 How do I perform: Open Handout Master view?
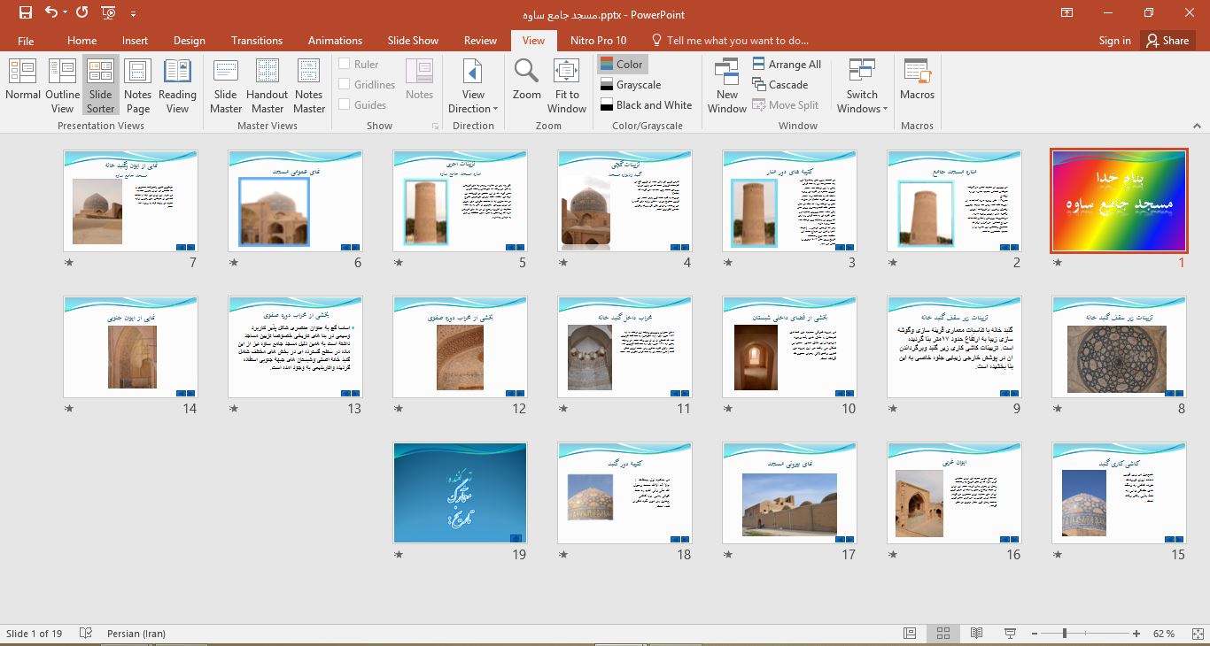[x=267, y=86]
